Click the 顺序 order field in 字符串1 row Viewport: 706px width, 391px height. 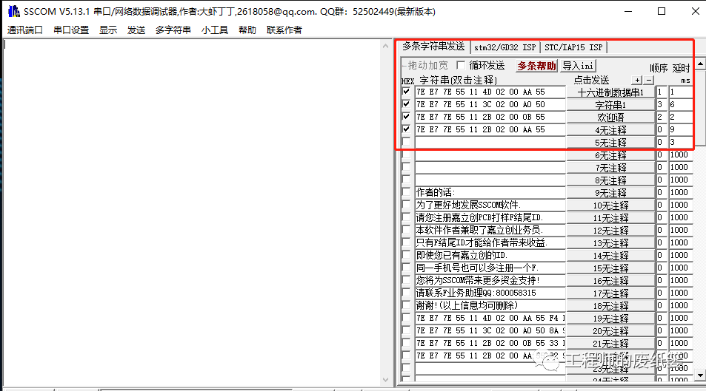[662, 104]
